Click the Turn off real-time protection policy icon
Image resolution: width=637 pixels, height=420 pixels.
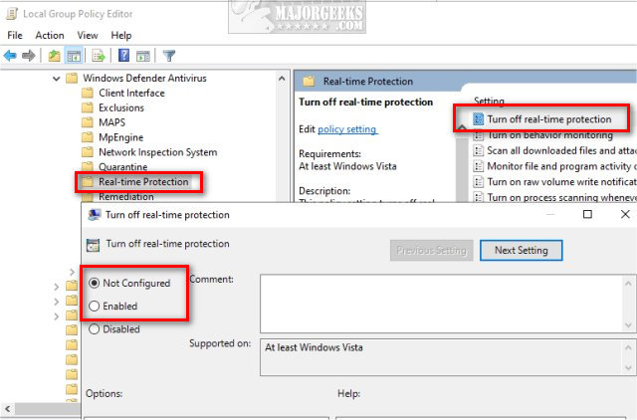479,119
